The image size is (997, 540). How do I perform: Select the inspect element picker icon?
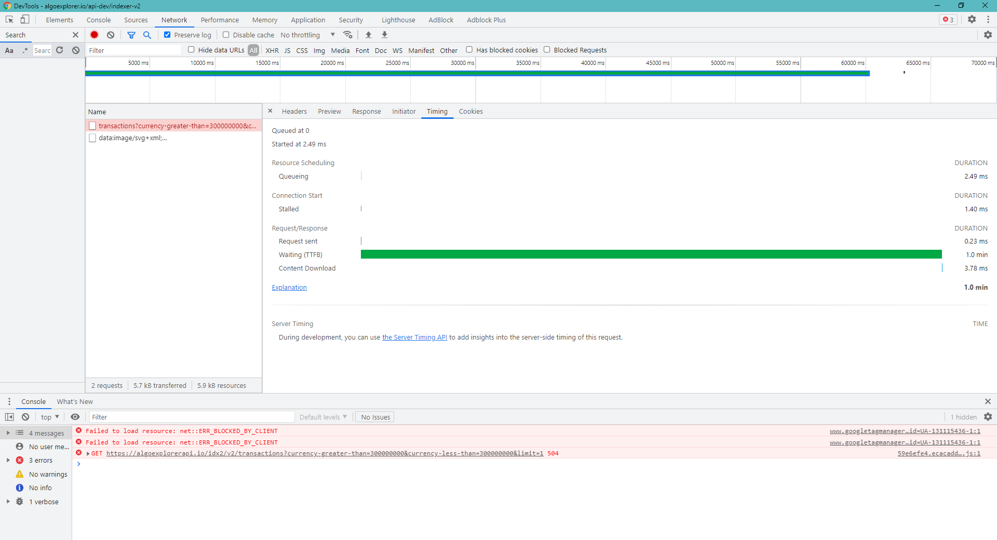9,20
